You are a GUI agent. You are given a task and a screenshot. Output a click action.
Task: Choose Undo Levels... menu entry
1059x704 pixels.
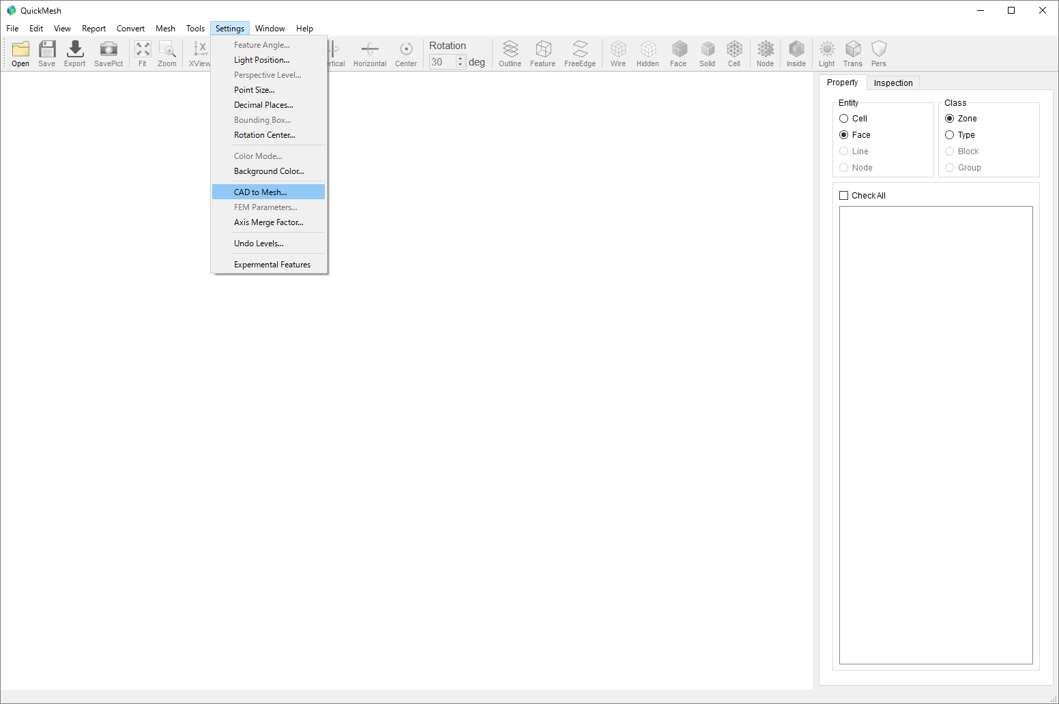point(268,244)
